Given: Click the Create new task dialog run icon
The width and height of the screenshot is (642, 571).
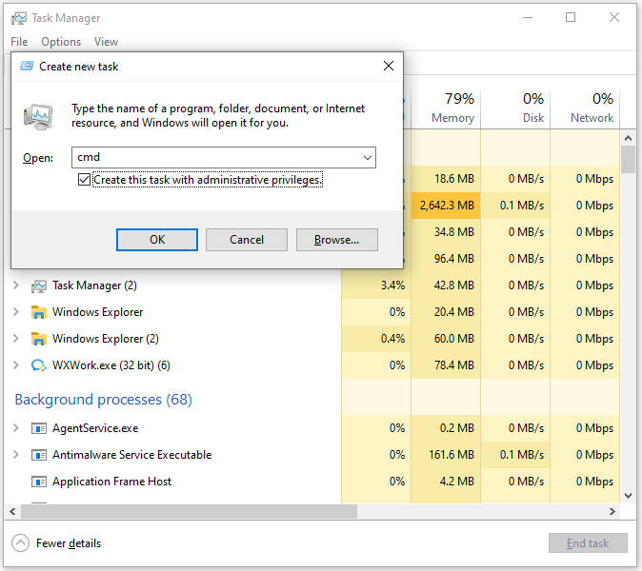Looking at the screenshot, I should [x=27, y=66].
